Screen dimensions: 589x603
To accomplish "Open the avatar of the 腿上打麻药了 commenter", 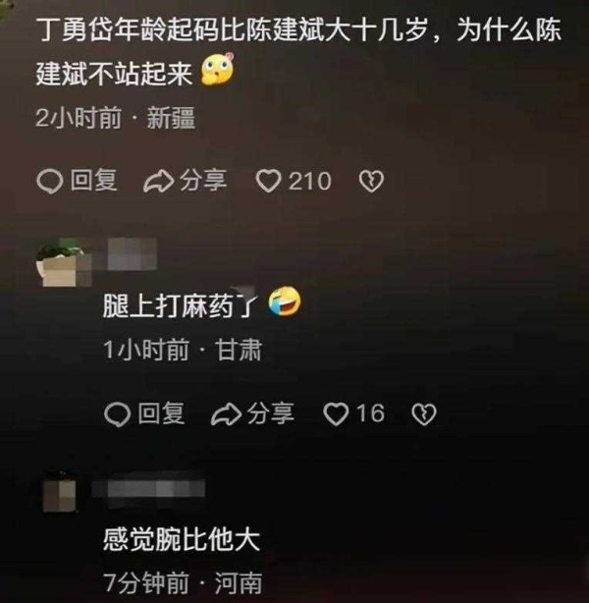I will click(x=64, y=262).
